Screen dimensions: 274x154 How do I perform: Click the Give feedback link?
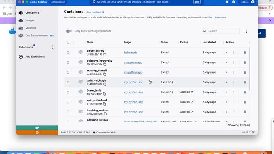click(95, 12)
